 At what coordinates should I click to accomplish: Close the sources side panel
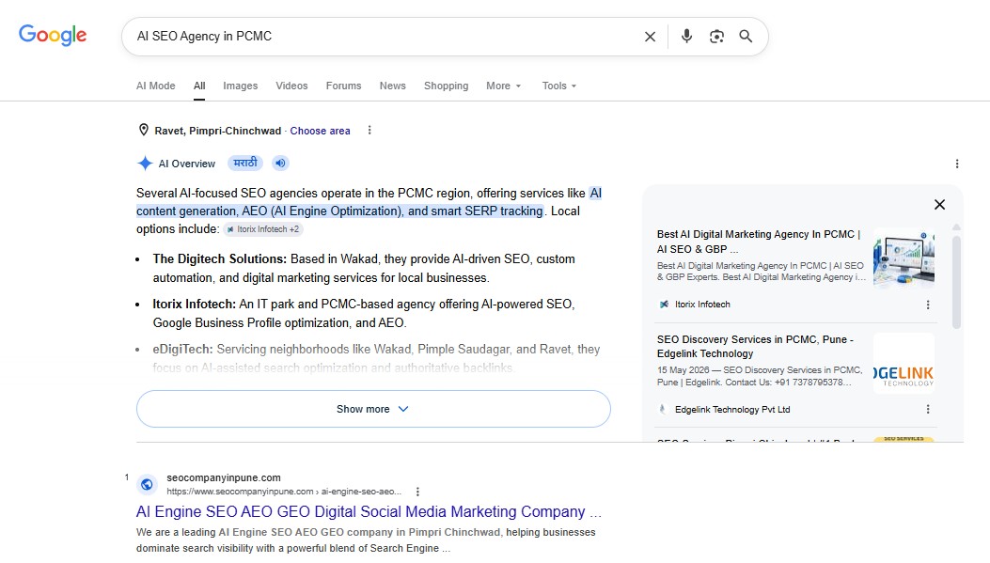pos(939,205)
